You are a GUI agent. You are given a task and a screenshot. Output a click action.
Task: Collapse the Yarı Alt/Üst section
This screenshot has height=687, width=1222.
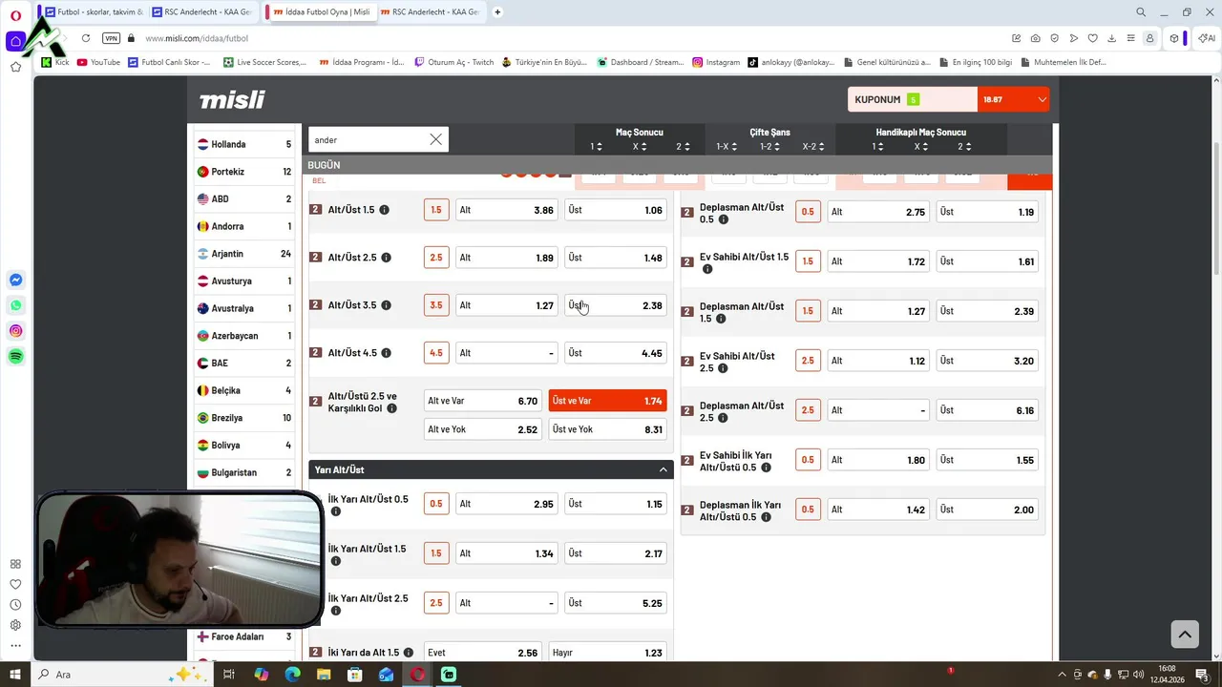click(x=663, y=469)
